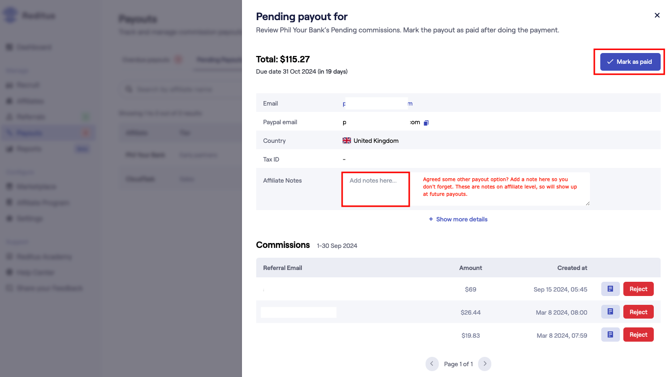The width and height of the screenshot is (669, 377).
Task: Click the plus icon beside Show more details
Action: point(431,219)
